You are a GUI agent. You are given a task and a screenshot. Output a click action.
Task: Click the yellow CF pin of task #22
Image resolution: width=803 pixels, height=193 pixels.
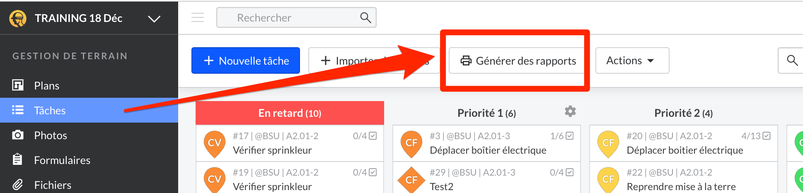608,180
